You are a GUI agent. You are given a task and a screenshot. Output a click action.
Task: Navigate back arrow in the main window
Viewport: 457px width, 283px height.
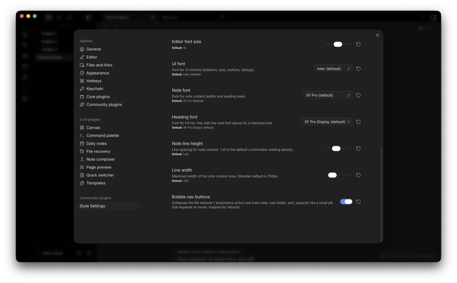[x=106, y=27]
